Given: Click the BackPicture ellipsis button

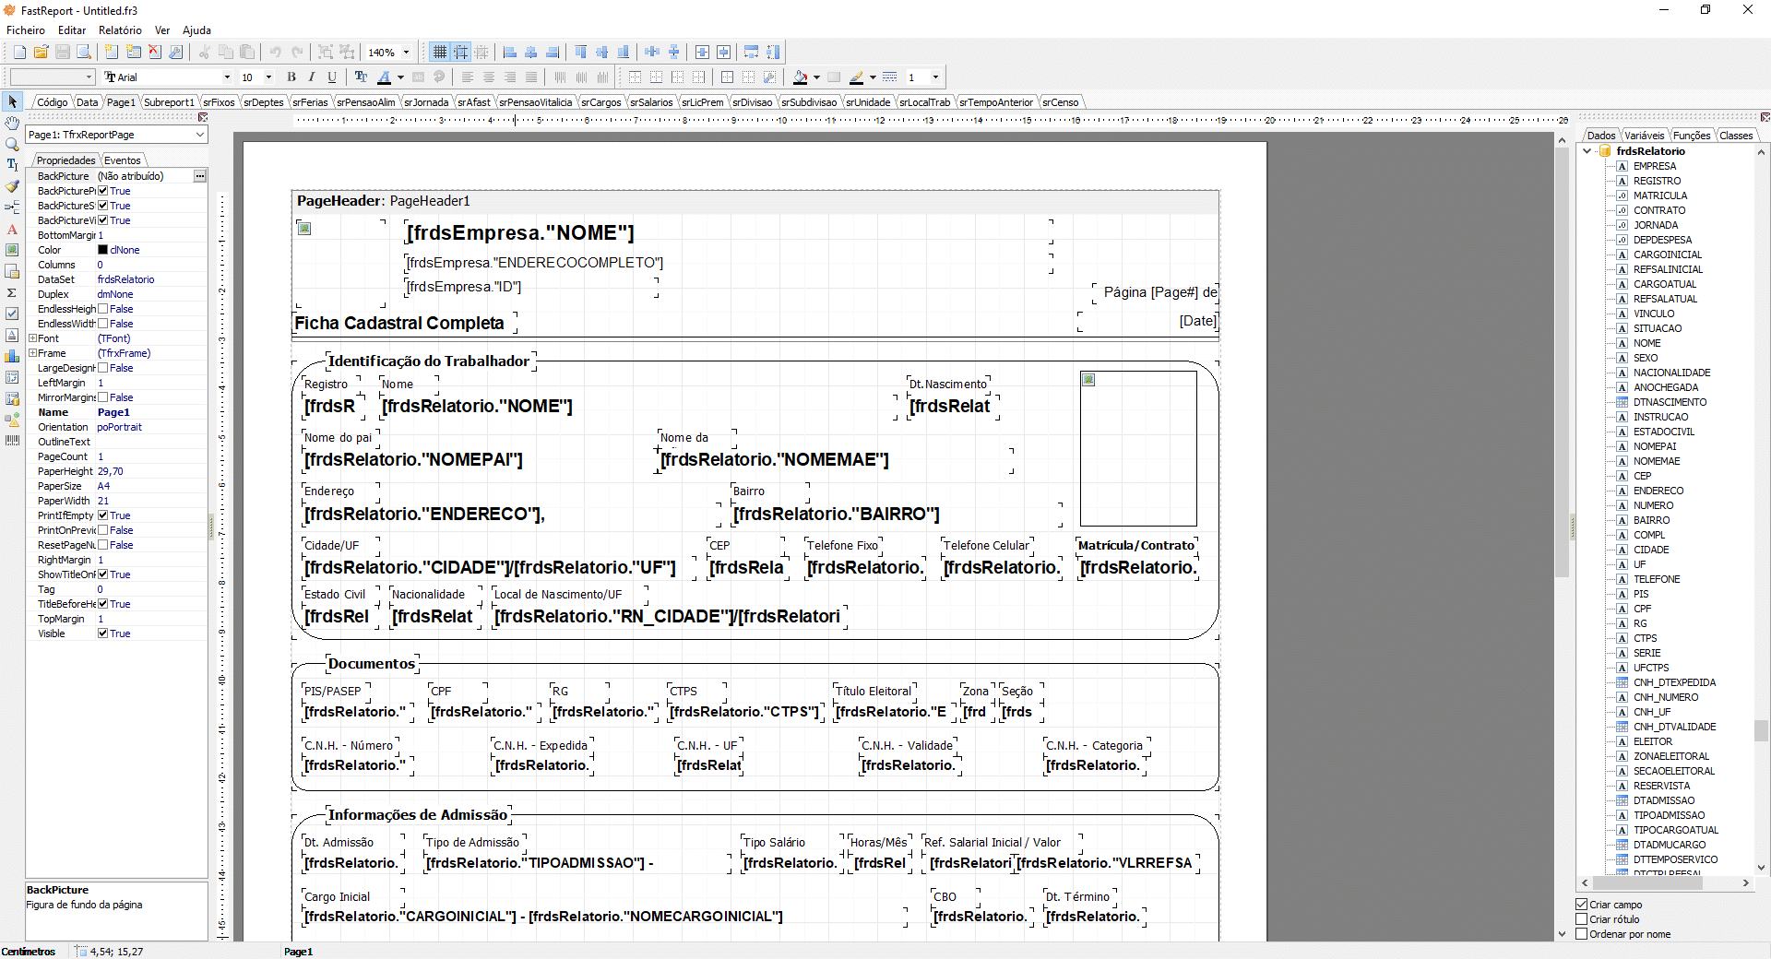Looking at the screenshot, I should [x=199, y=176].
